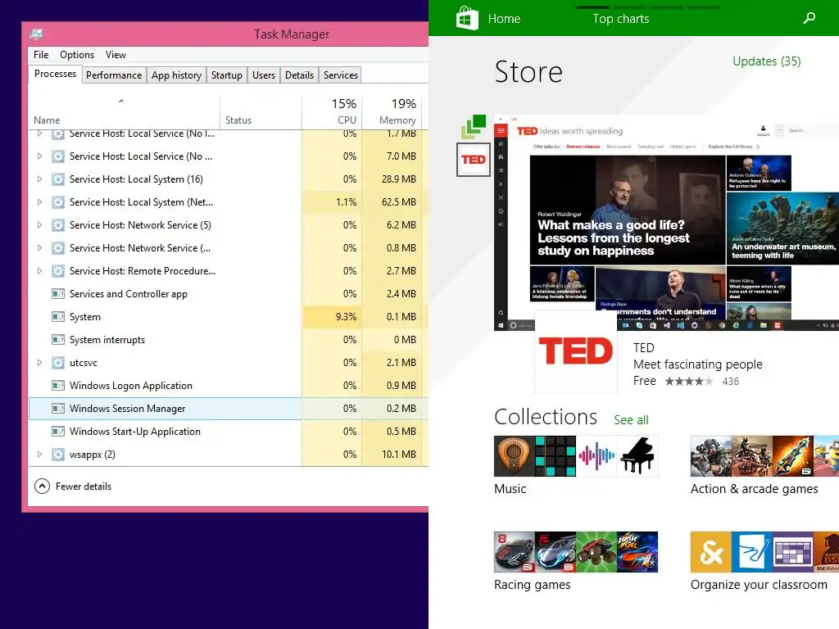839x629 pixels.
Task: Open TED featured screenshot banner
Action: [x=666, y=223]
